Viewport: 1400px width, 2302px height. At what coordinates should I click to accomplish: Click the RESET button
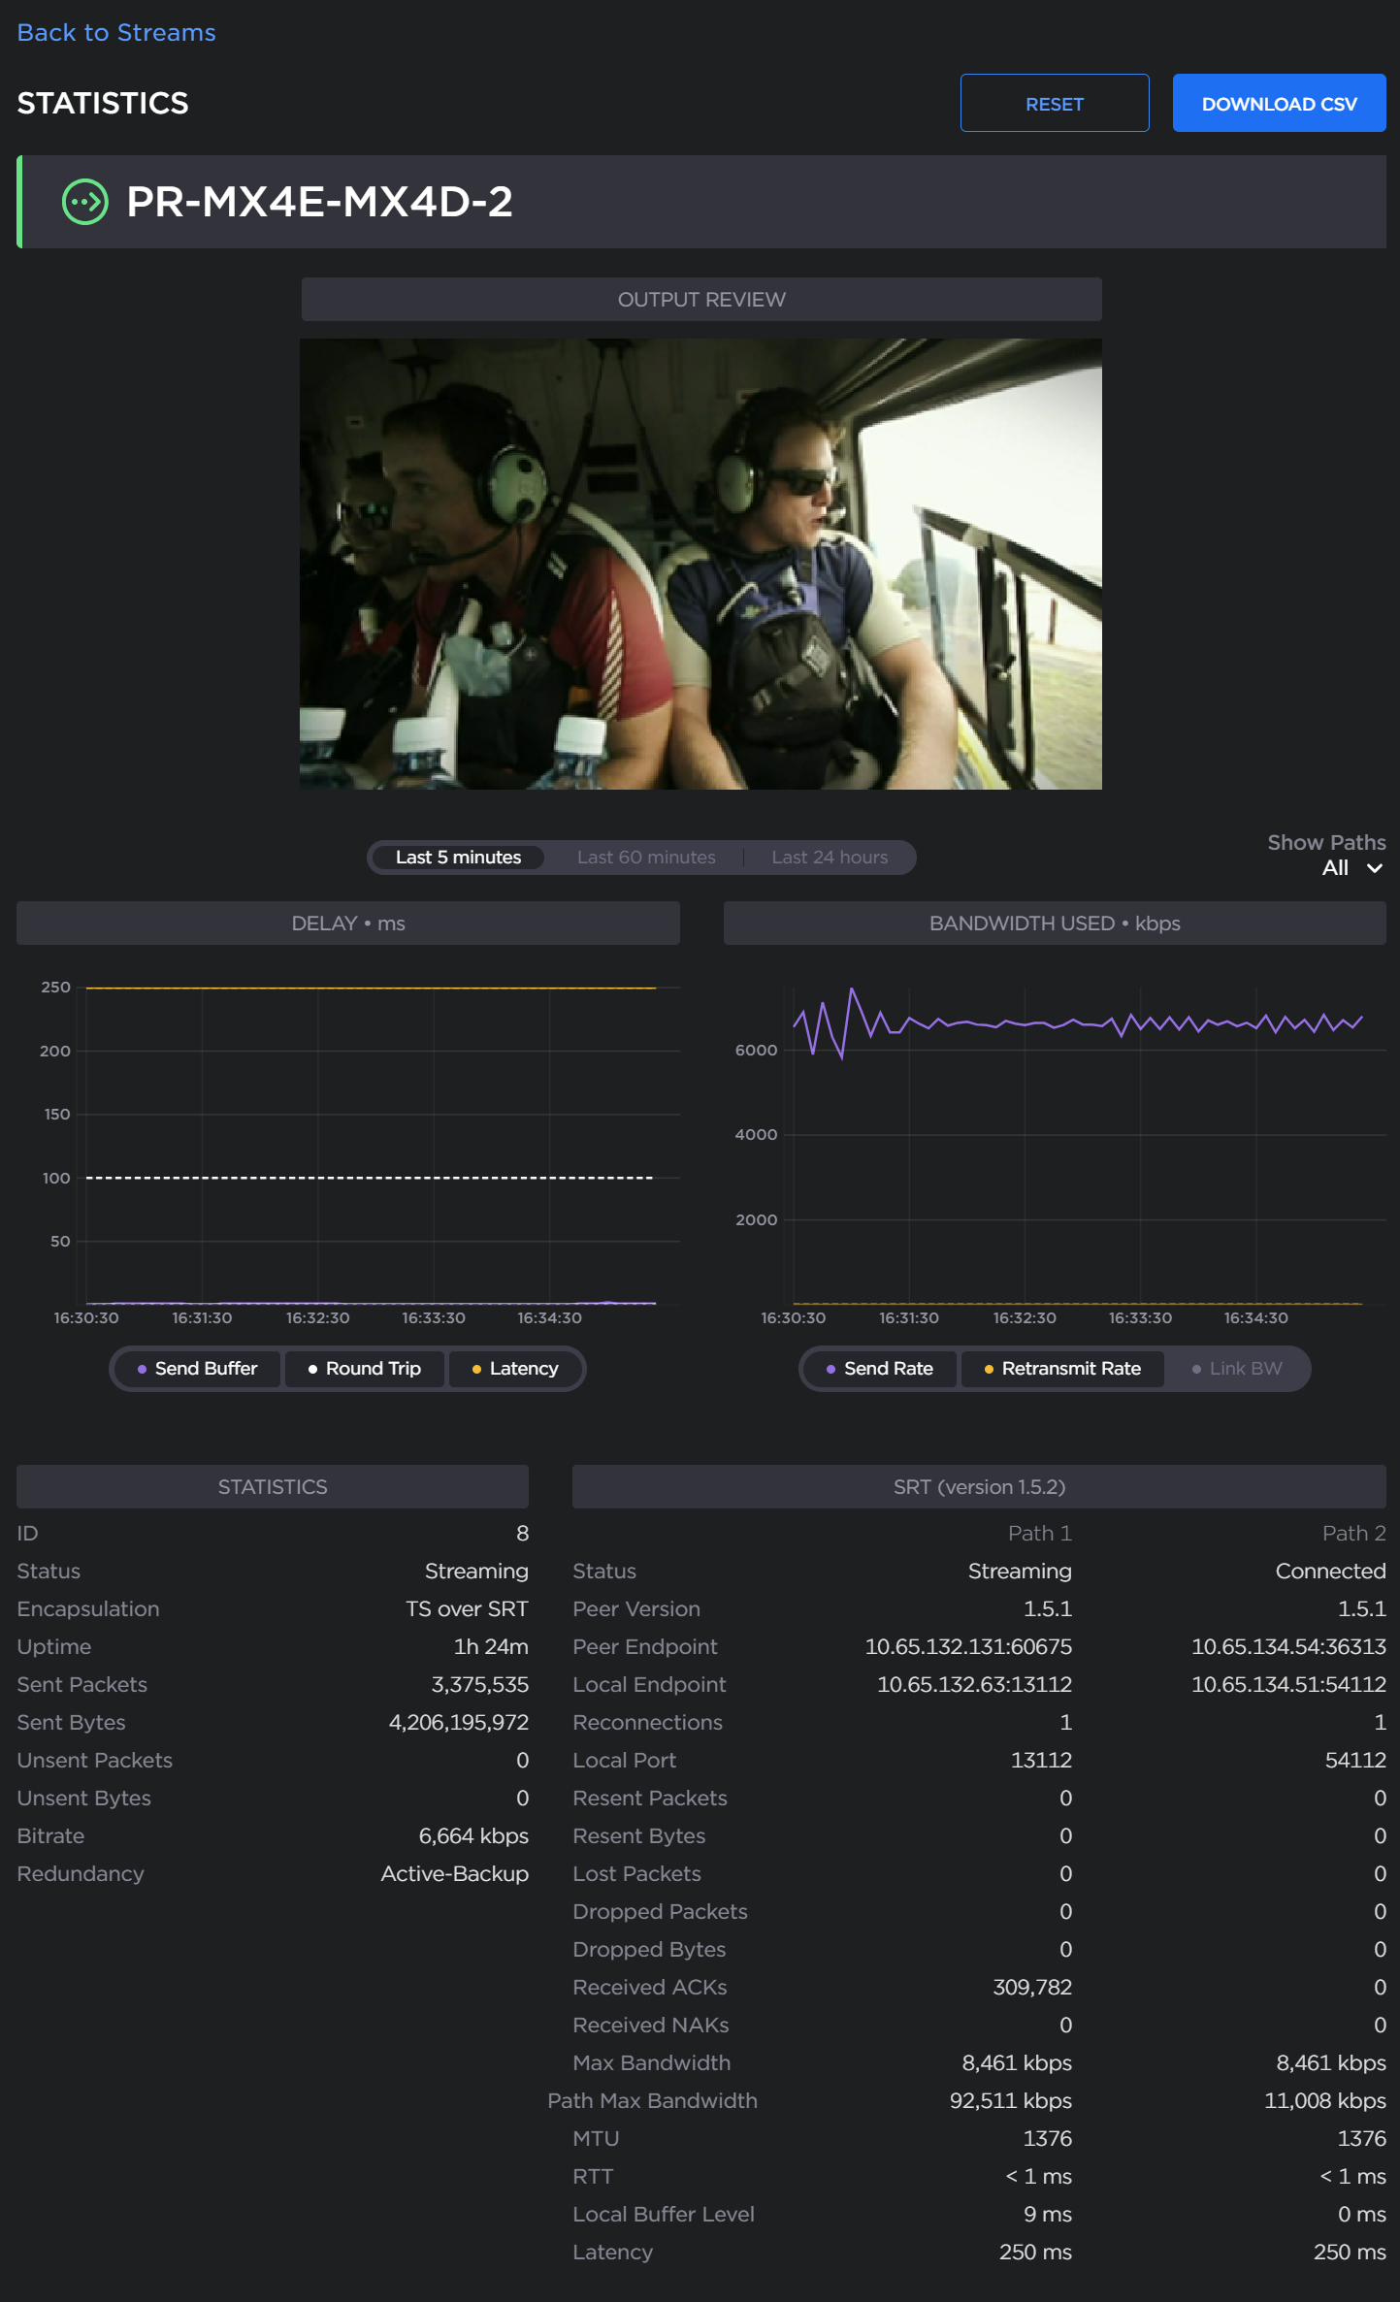click(x=1055, y=104)
